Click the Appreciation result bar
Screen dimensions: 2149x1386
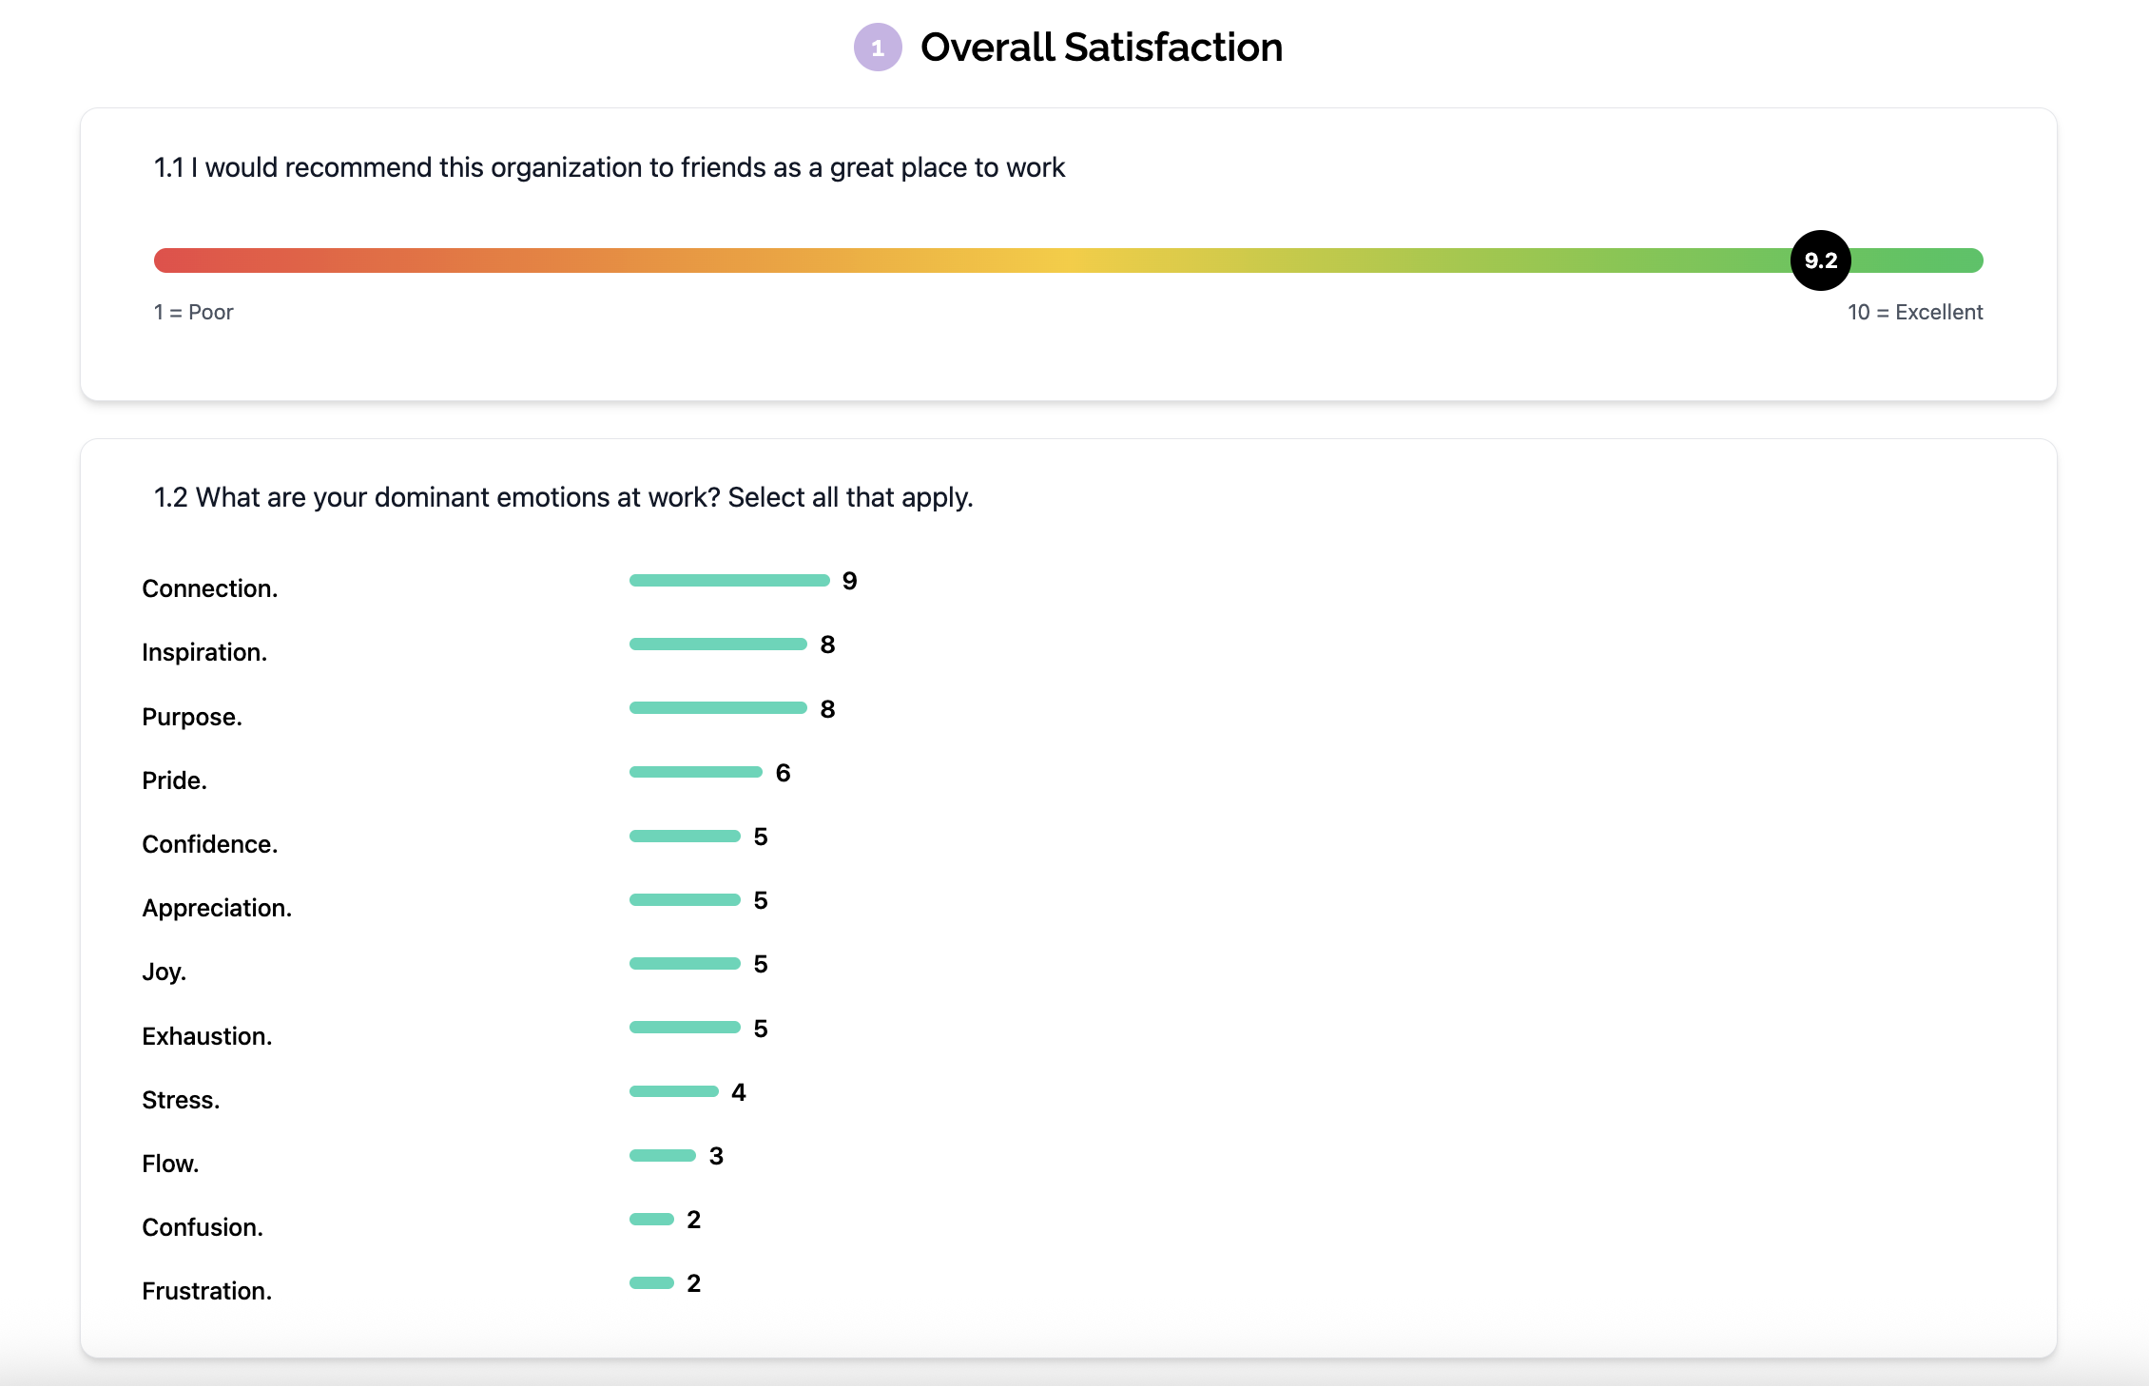[x=685, y=899]
